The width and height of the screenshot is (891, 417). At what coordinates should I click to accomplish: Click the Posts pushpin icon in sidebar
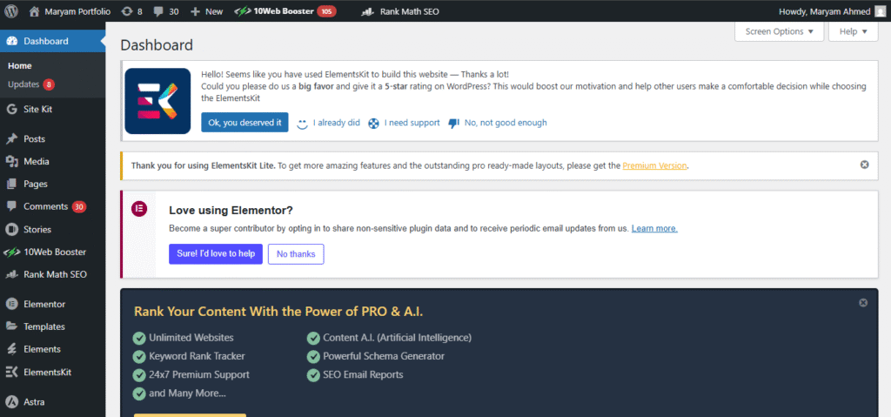[x=11, y=138]
